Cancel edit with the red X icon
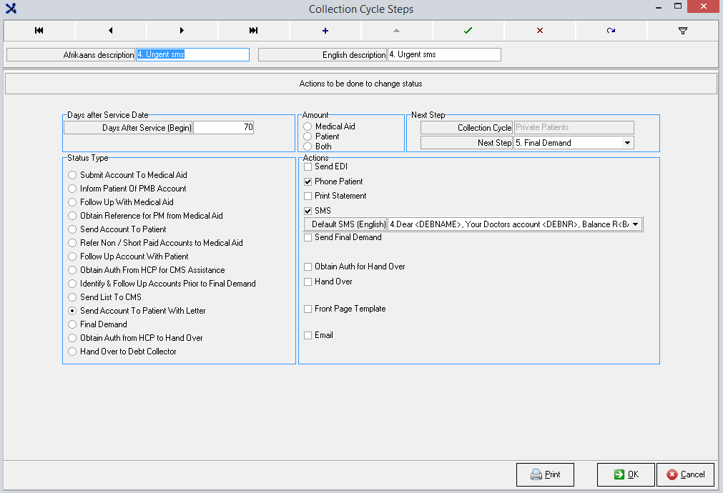The width and height of the screenshot is (723, 493). pyautogui.click(x=540, y=31)
